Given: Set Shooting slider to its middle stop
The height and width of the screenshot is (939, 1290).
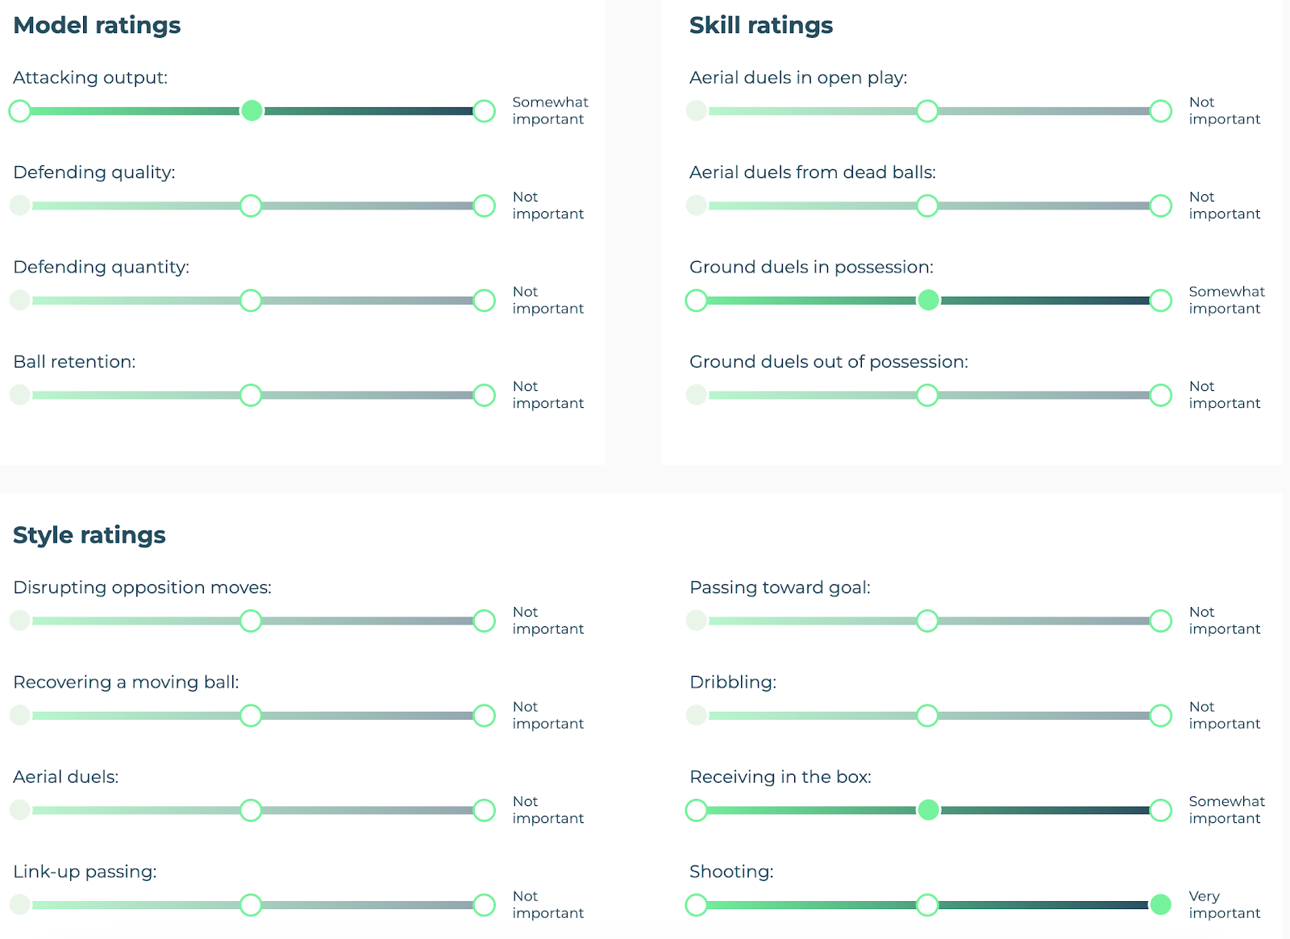Looking at the screenshot, I should 927,905.
